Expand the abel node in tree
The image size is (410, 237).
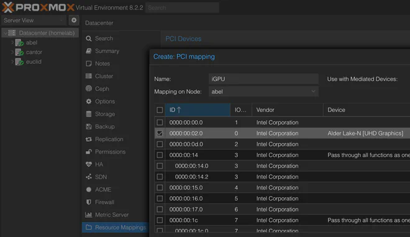tap(12, 42)
